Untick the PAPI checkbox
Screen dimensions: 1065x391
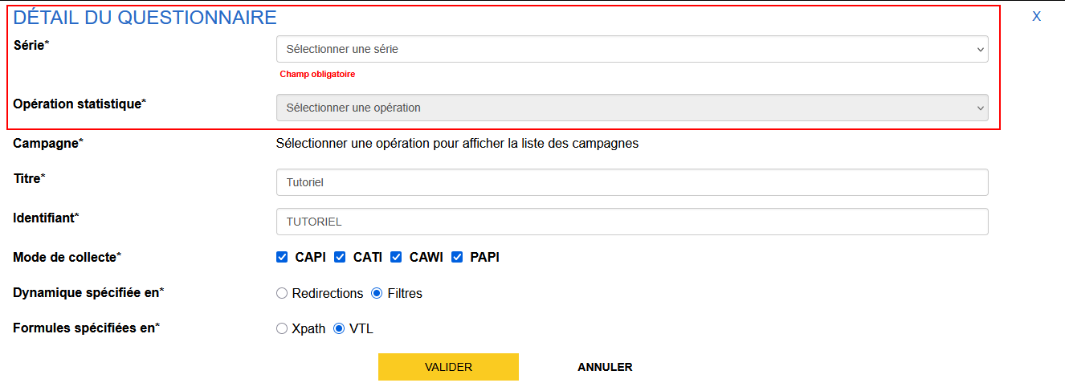(457, 257)
